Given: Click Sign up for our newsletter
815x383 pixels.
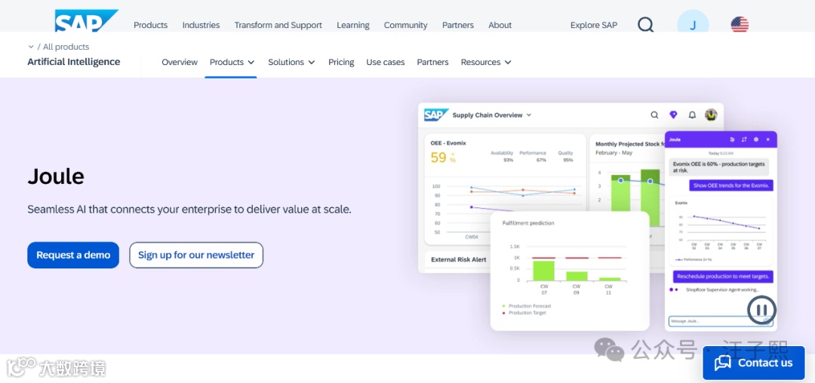Looking at the screenshot, I should (196, 255).
